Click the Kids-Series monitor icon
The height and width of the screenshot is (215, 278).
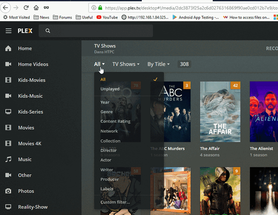(x=8, y=112)
